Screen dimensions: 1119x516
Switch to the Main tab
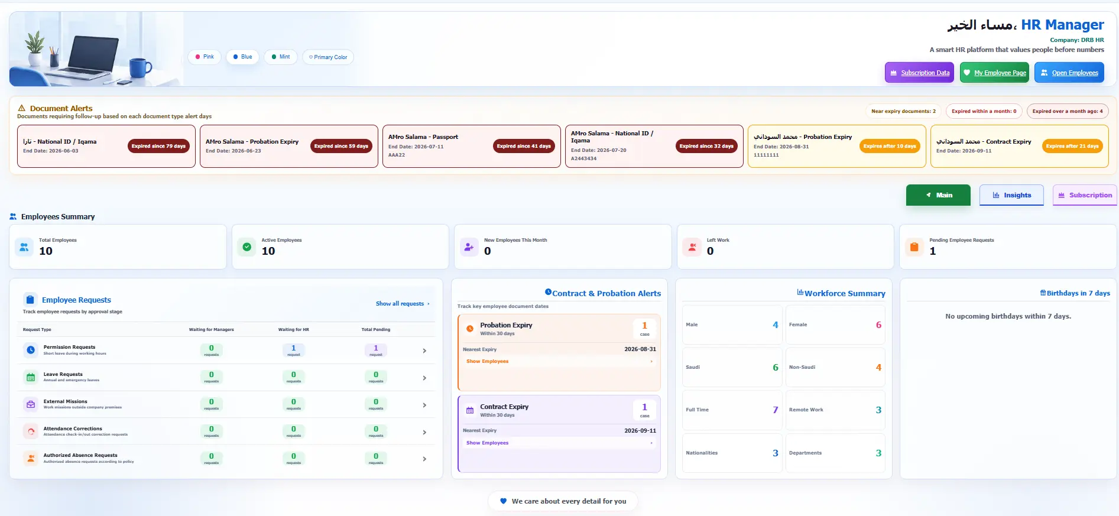pyautogui.click(x=938, y=195)
